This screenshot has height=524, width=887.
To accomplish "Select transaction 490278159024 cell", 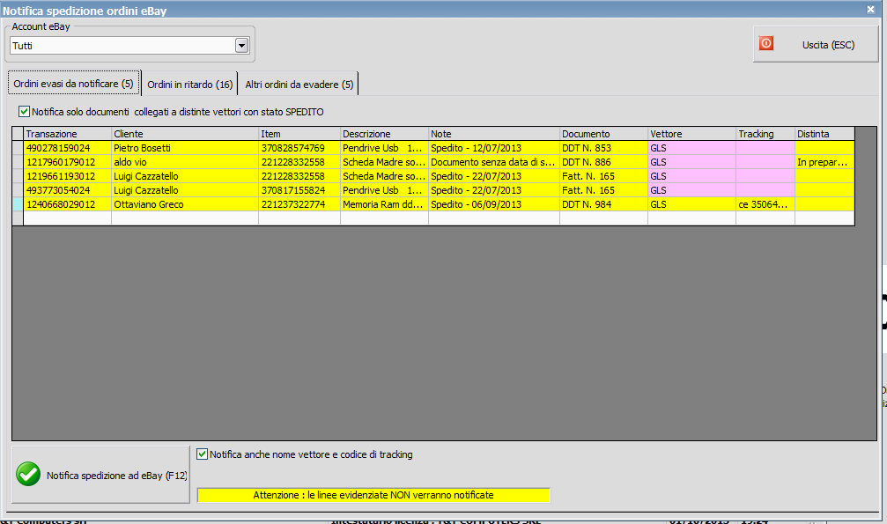I will click(67, 148).
